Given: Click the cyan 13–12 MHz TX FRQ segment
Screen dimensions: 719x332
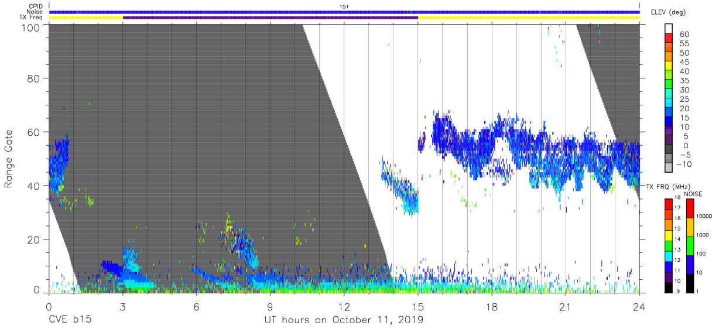Looking at the screenshot, I should [x=669, y=256].
